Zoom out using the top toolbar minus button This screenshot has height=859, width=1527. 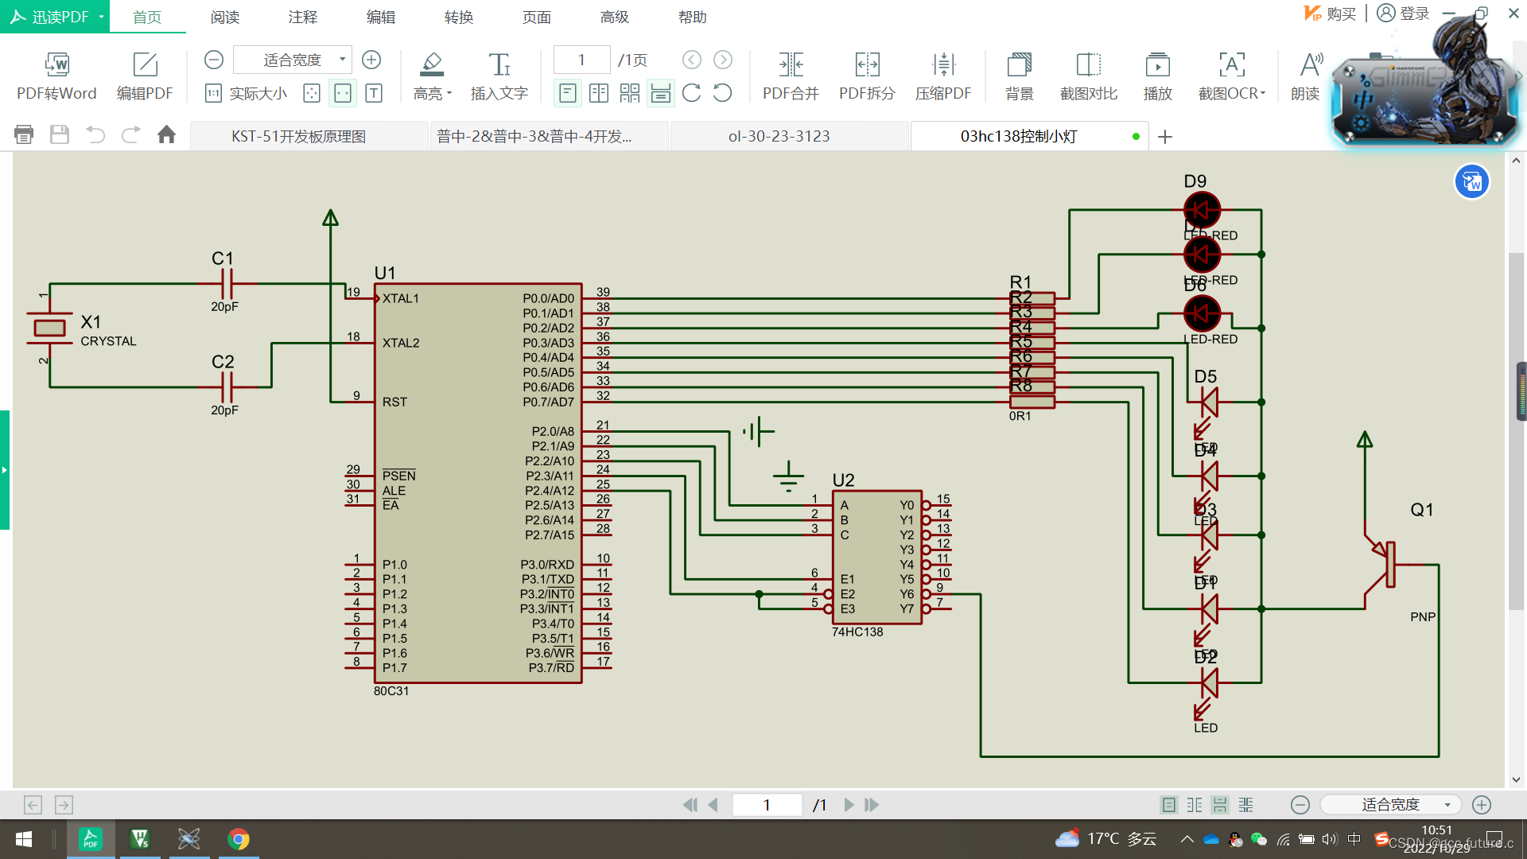(x=213, y=60)
